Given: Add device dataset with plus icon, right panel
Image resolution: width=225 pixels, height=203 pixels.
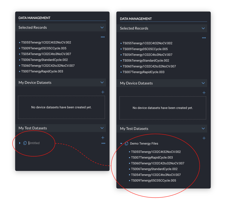Looking at the screenshot, I should click(x=204, y=93).
